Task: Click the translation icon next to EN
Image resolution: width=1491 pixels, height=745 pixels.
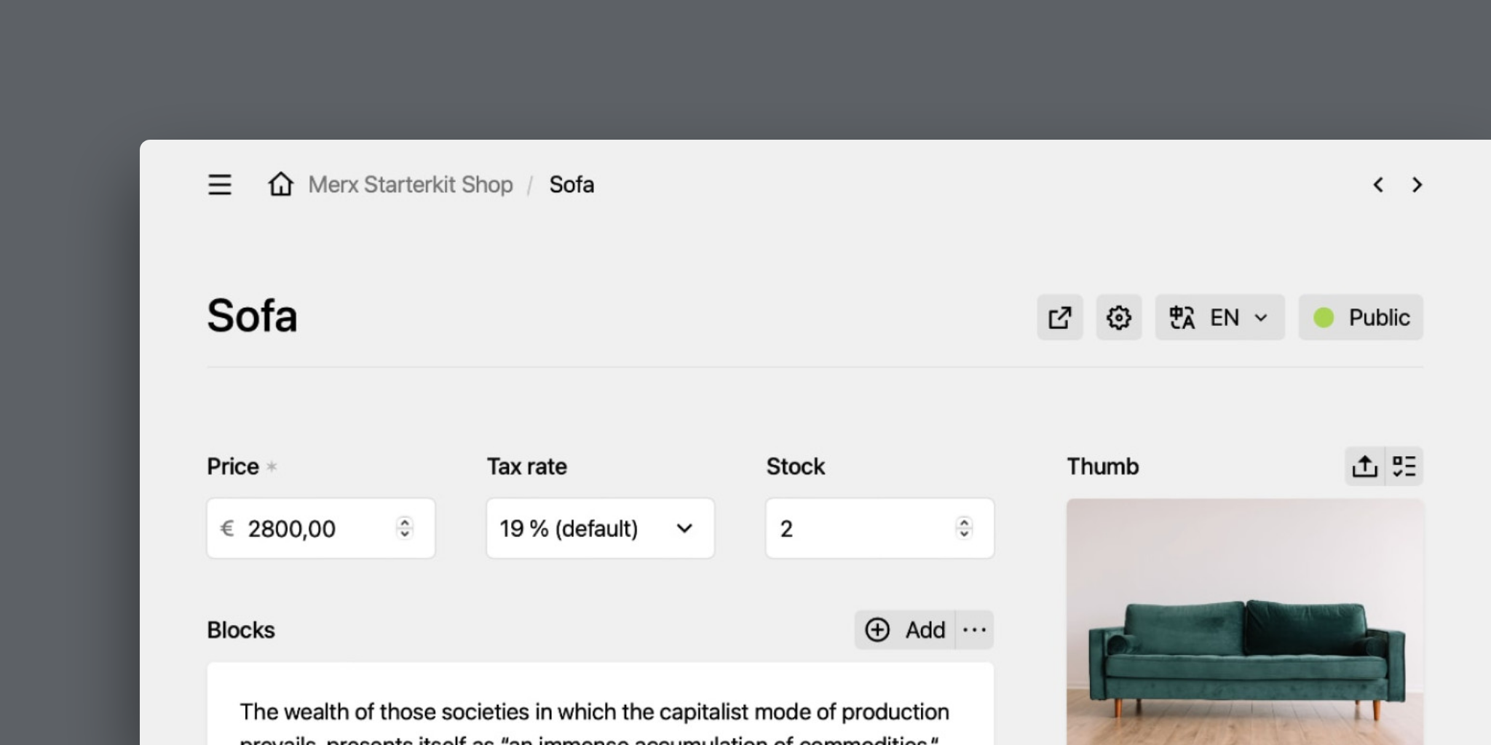Action: click(x=1182, y=317)
